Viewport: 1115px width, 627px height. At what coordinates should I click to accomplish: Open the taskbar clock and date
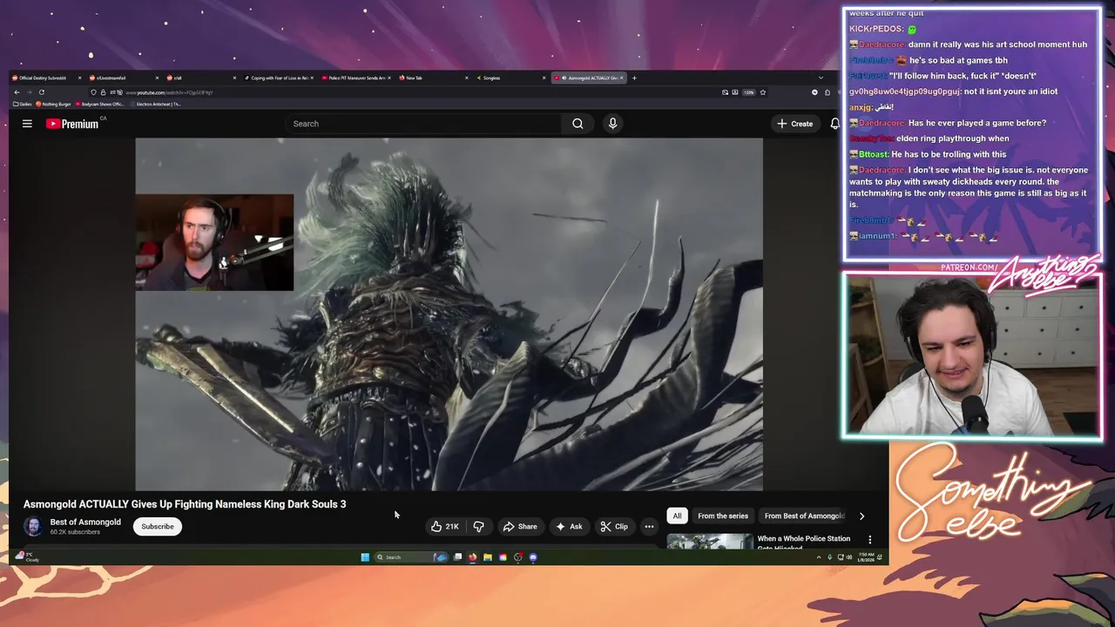click(x=865, y=557)
